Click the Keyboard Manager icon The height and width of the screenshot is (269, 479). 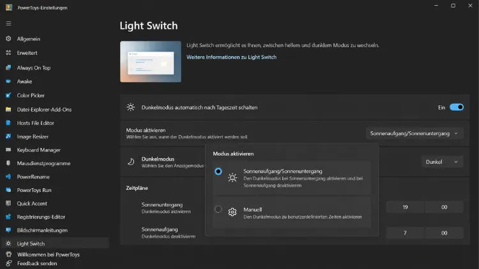tap(8, 150)
